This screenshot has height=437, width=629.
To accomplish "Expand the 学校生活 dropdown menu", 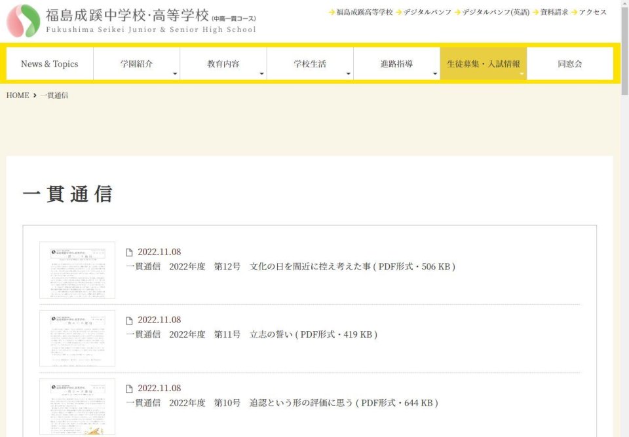I will (x=310, y=64).
